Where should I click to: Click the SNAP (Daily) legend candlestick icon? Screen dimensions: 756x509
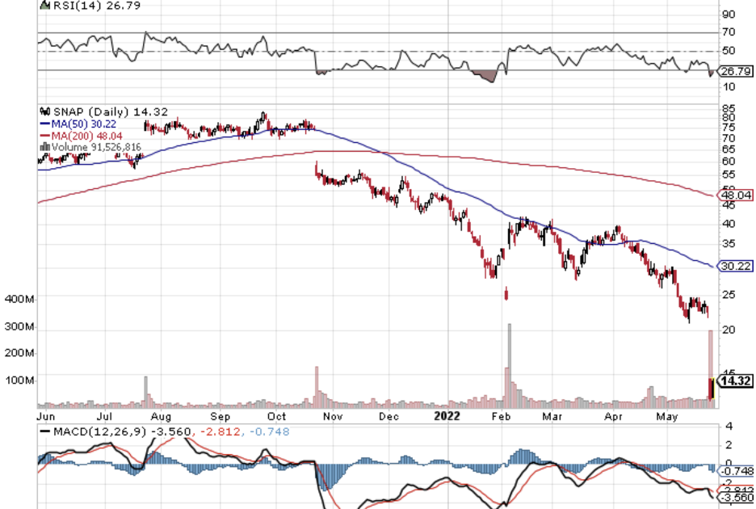(44, 111)
